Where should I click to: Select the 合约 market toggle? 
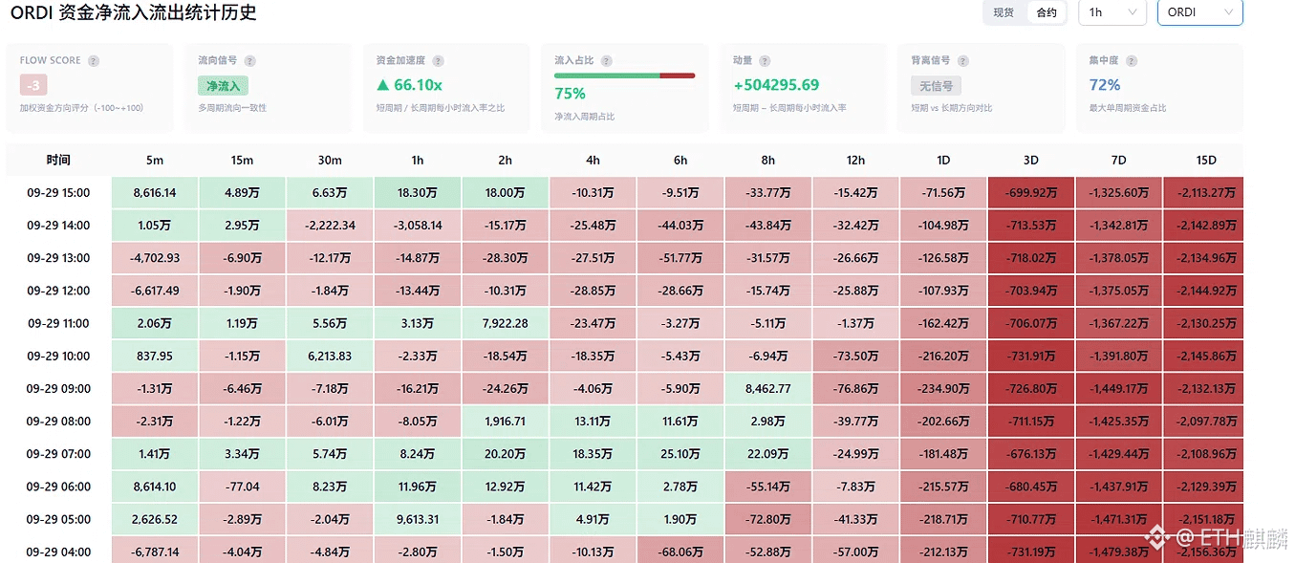[x=1047, y=12]
